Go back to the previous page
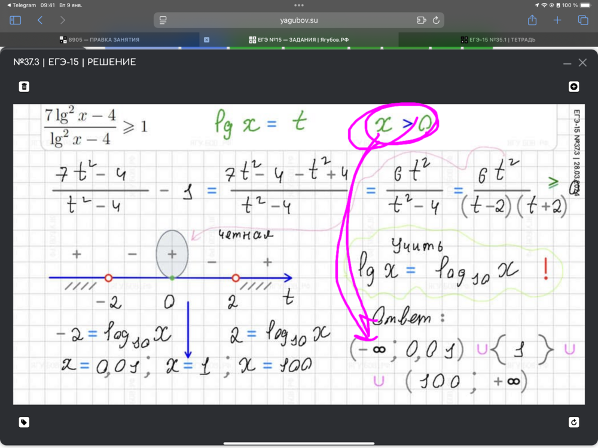This screenshot has height=448, width=598. click(x=40, y=20)
